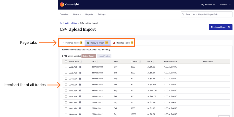Click the icon beside HIO.ASX

pyautogui.click(x=80, y=114)
